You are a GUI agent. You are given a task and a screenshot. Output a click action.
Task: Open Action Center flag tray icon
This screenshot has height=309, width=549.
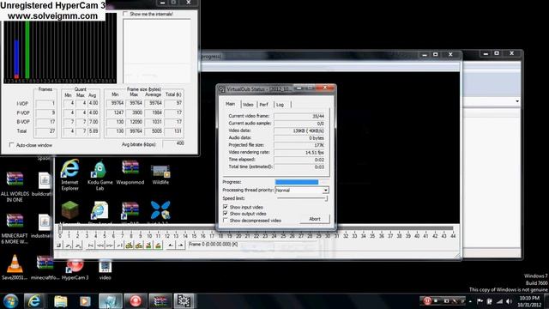[x=480, y=301]
